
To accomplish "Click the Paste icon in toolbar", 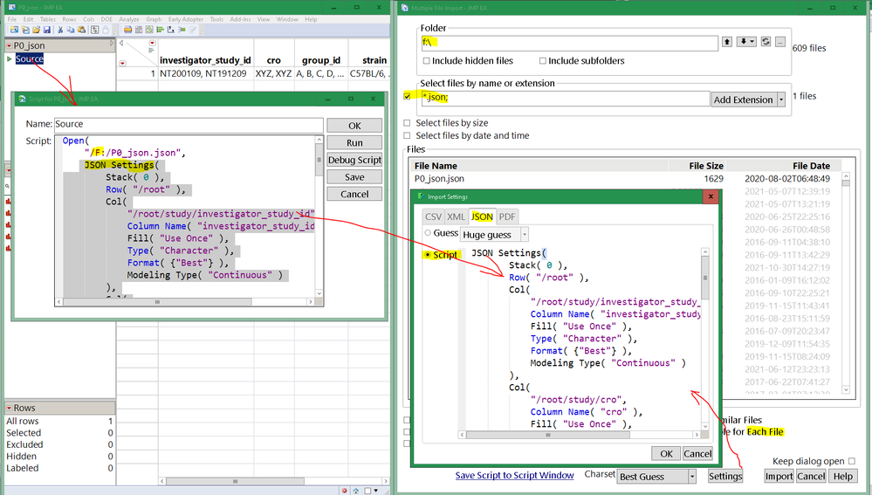I will pos(80,30).
